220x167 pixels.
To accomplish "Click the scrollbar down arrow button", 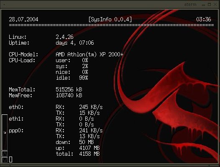I will [5, 160].
